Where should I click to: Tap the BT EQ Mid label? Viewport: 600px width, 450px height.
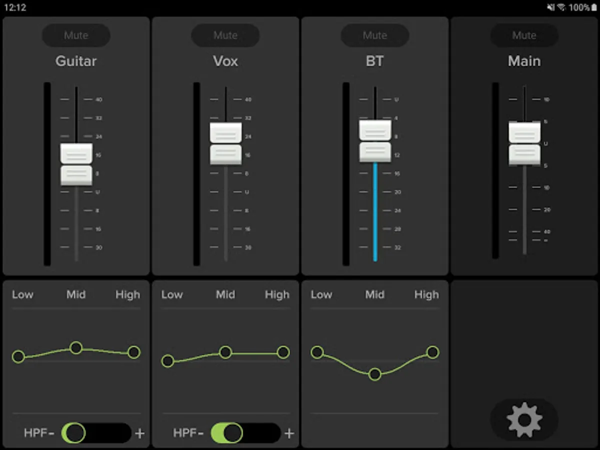[x=375, y=294]
